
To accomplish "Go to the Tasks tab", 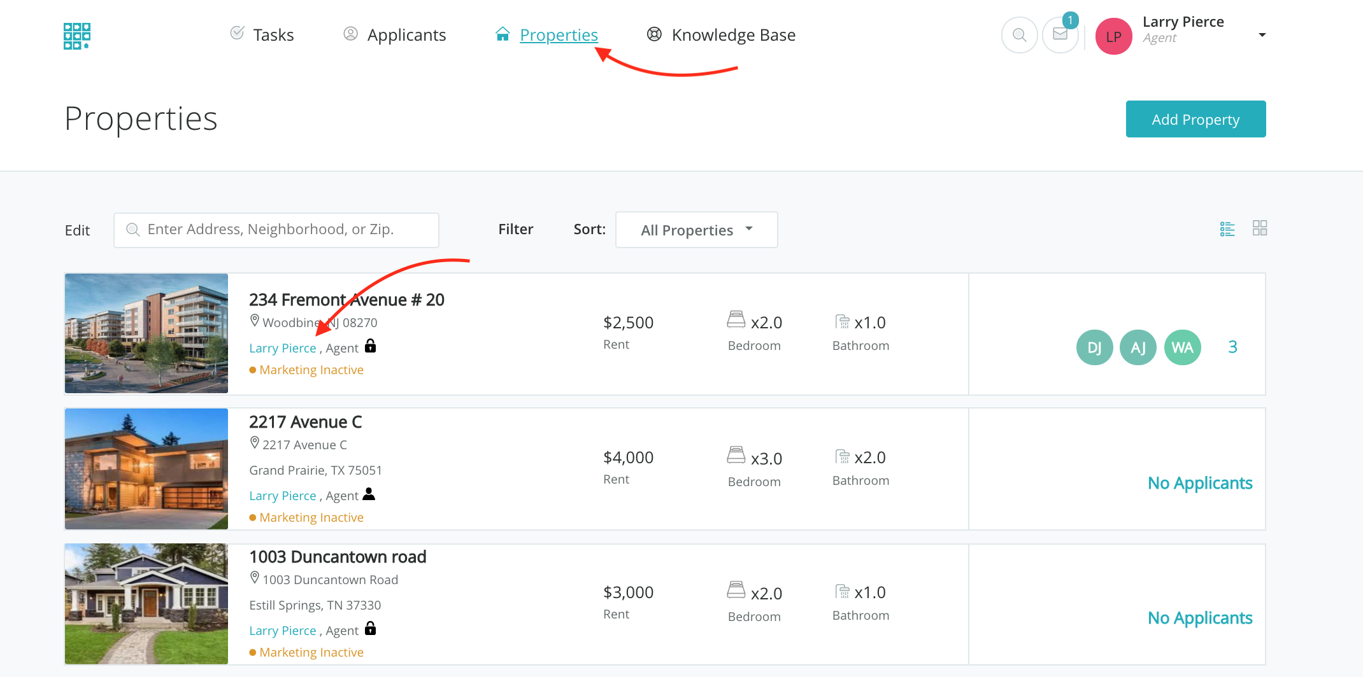I will [x=262, y=35].
